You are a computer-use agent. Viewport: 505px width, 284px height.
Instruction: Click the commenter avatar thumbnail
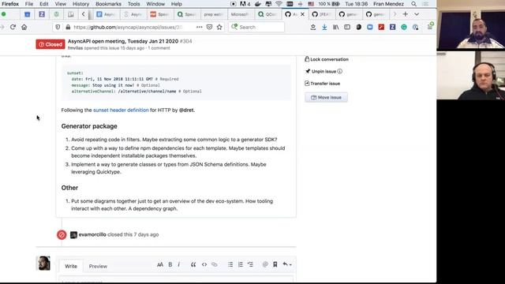click(x=44, y=263)
